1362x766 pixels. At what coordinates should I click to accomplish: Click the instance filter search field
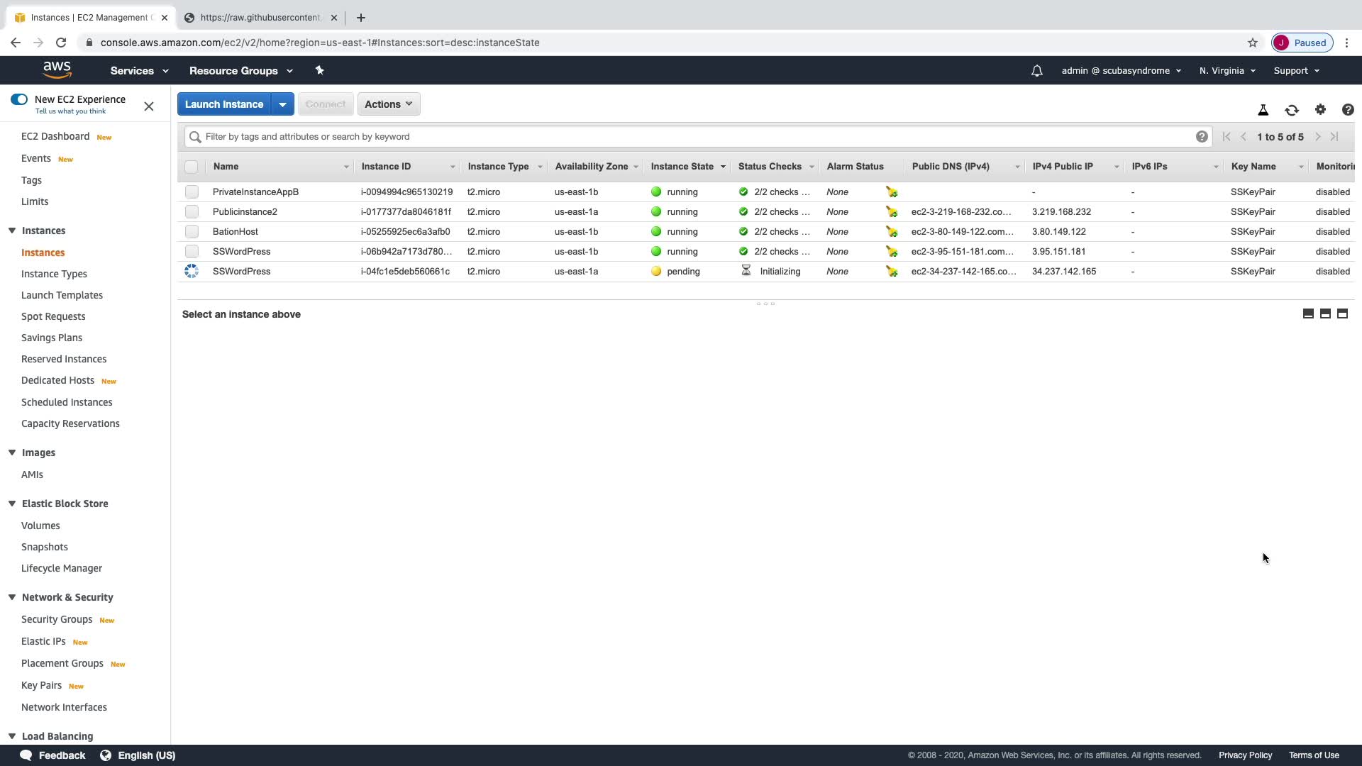coord(695,137)
